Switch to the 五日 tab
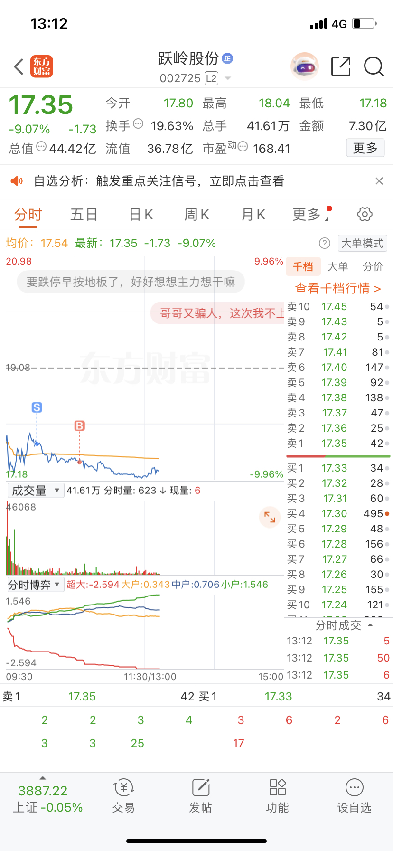This screenshot has width=393, height=851. click(84, 215)
